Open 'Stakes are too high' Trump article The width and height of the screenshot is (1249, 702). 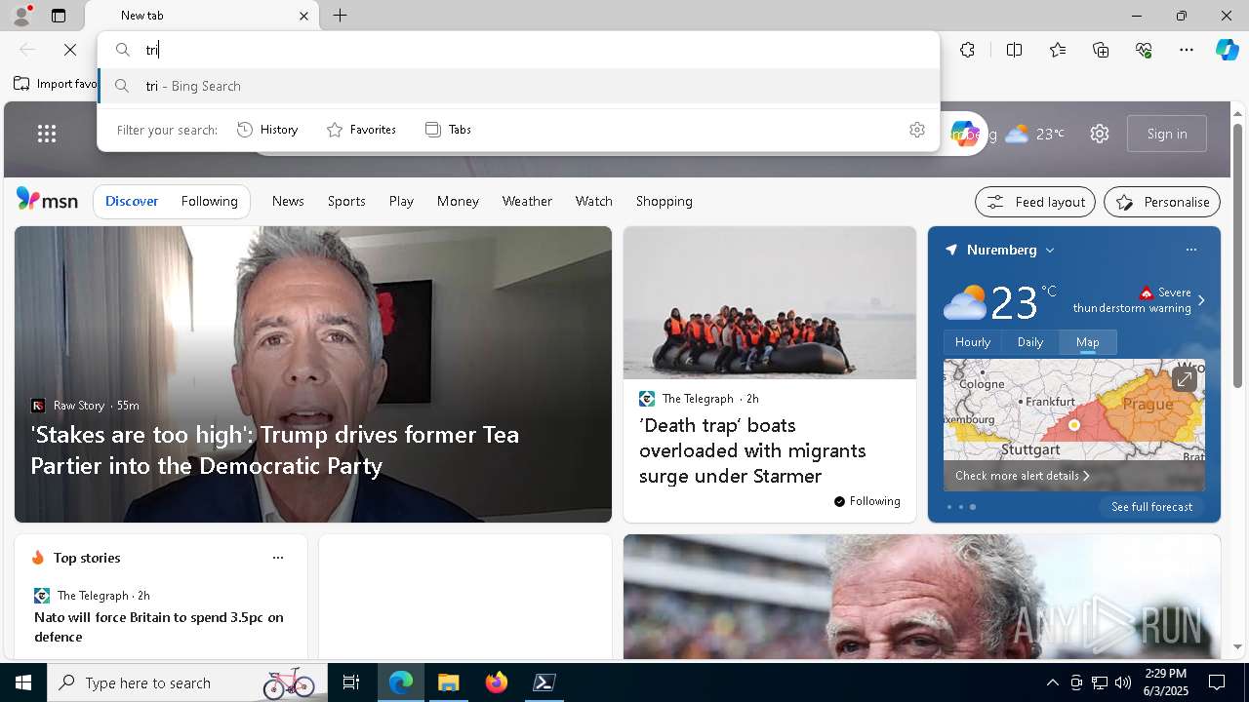pyautogui.click(x=275, y=449)
